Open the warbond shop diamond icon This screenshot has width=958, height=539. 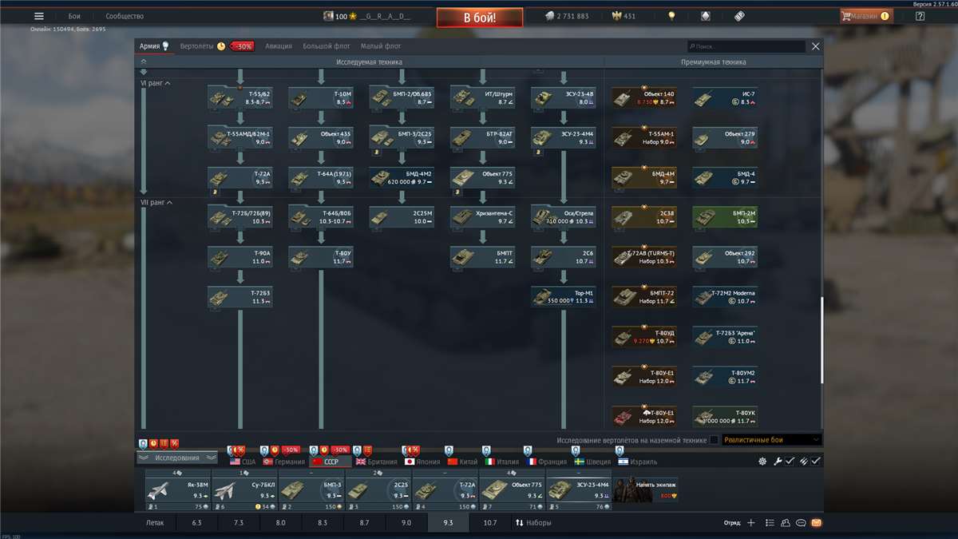click(x=705, y=16)
